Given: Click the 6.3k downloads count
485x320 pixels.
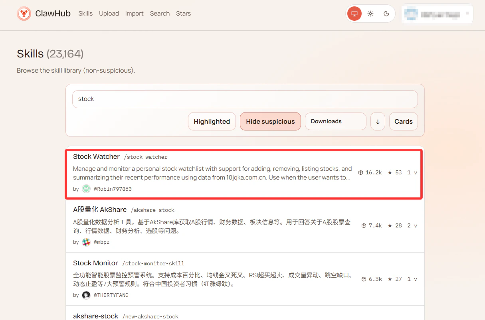Looking at the screenshot, I should (375, 279).
